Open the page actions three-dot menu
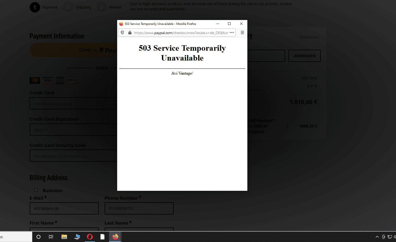This screenshot has width=396, height=242. pyautogui.click(x=232, y=33)
